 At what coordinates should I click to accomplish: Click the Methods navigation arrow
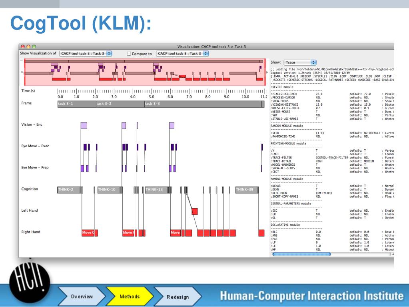(x=130, y=296)
